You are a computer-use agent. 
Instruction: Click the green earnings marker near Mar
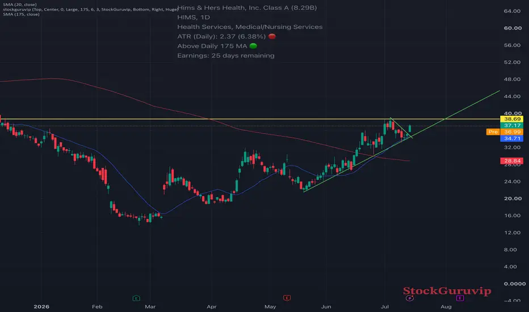pos(136,298)
